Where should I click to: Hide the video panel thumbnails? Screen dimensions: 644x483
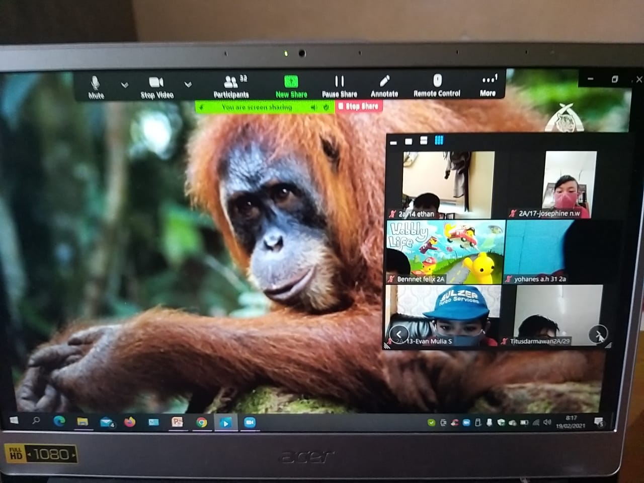393,142
